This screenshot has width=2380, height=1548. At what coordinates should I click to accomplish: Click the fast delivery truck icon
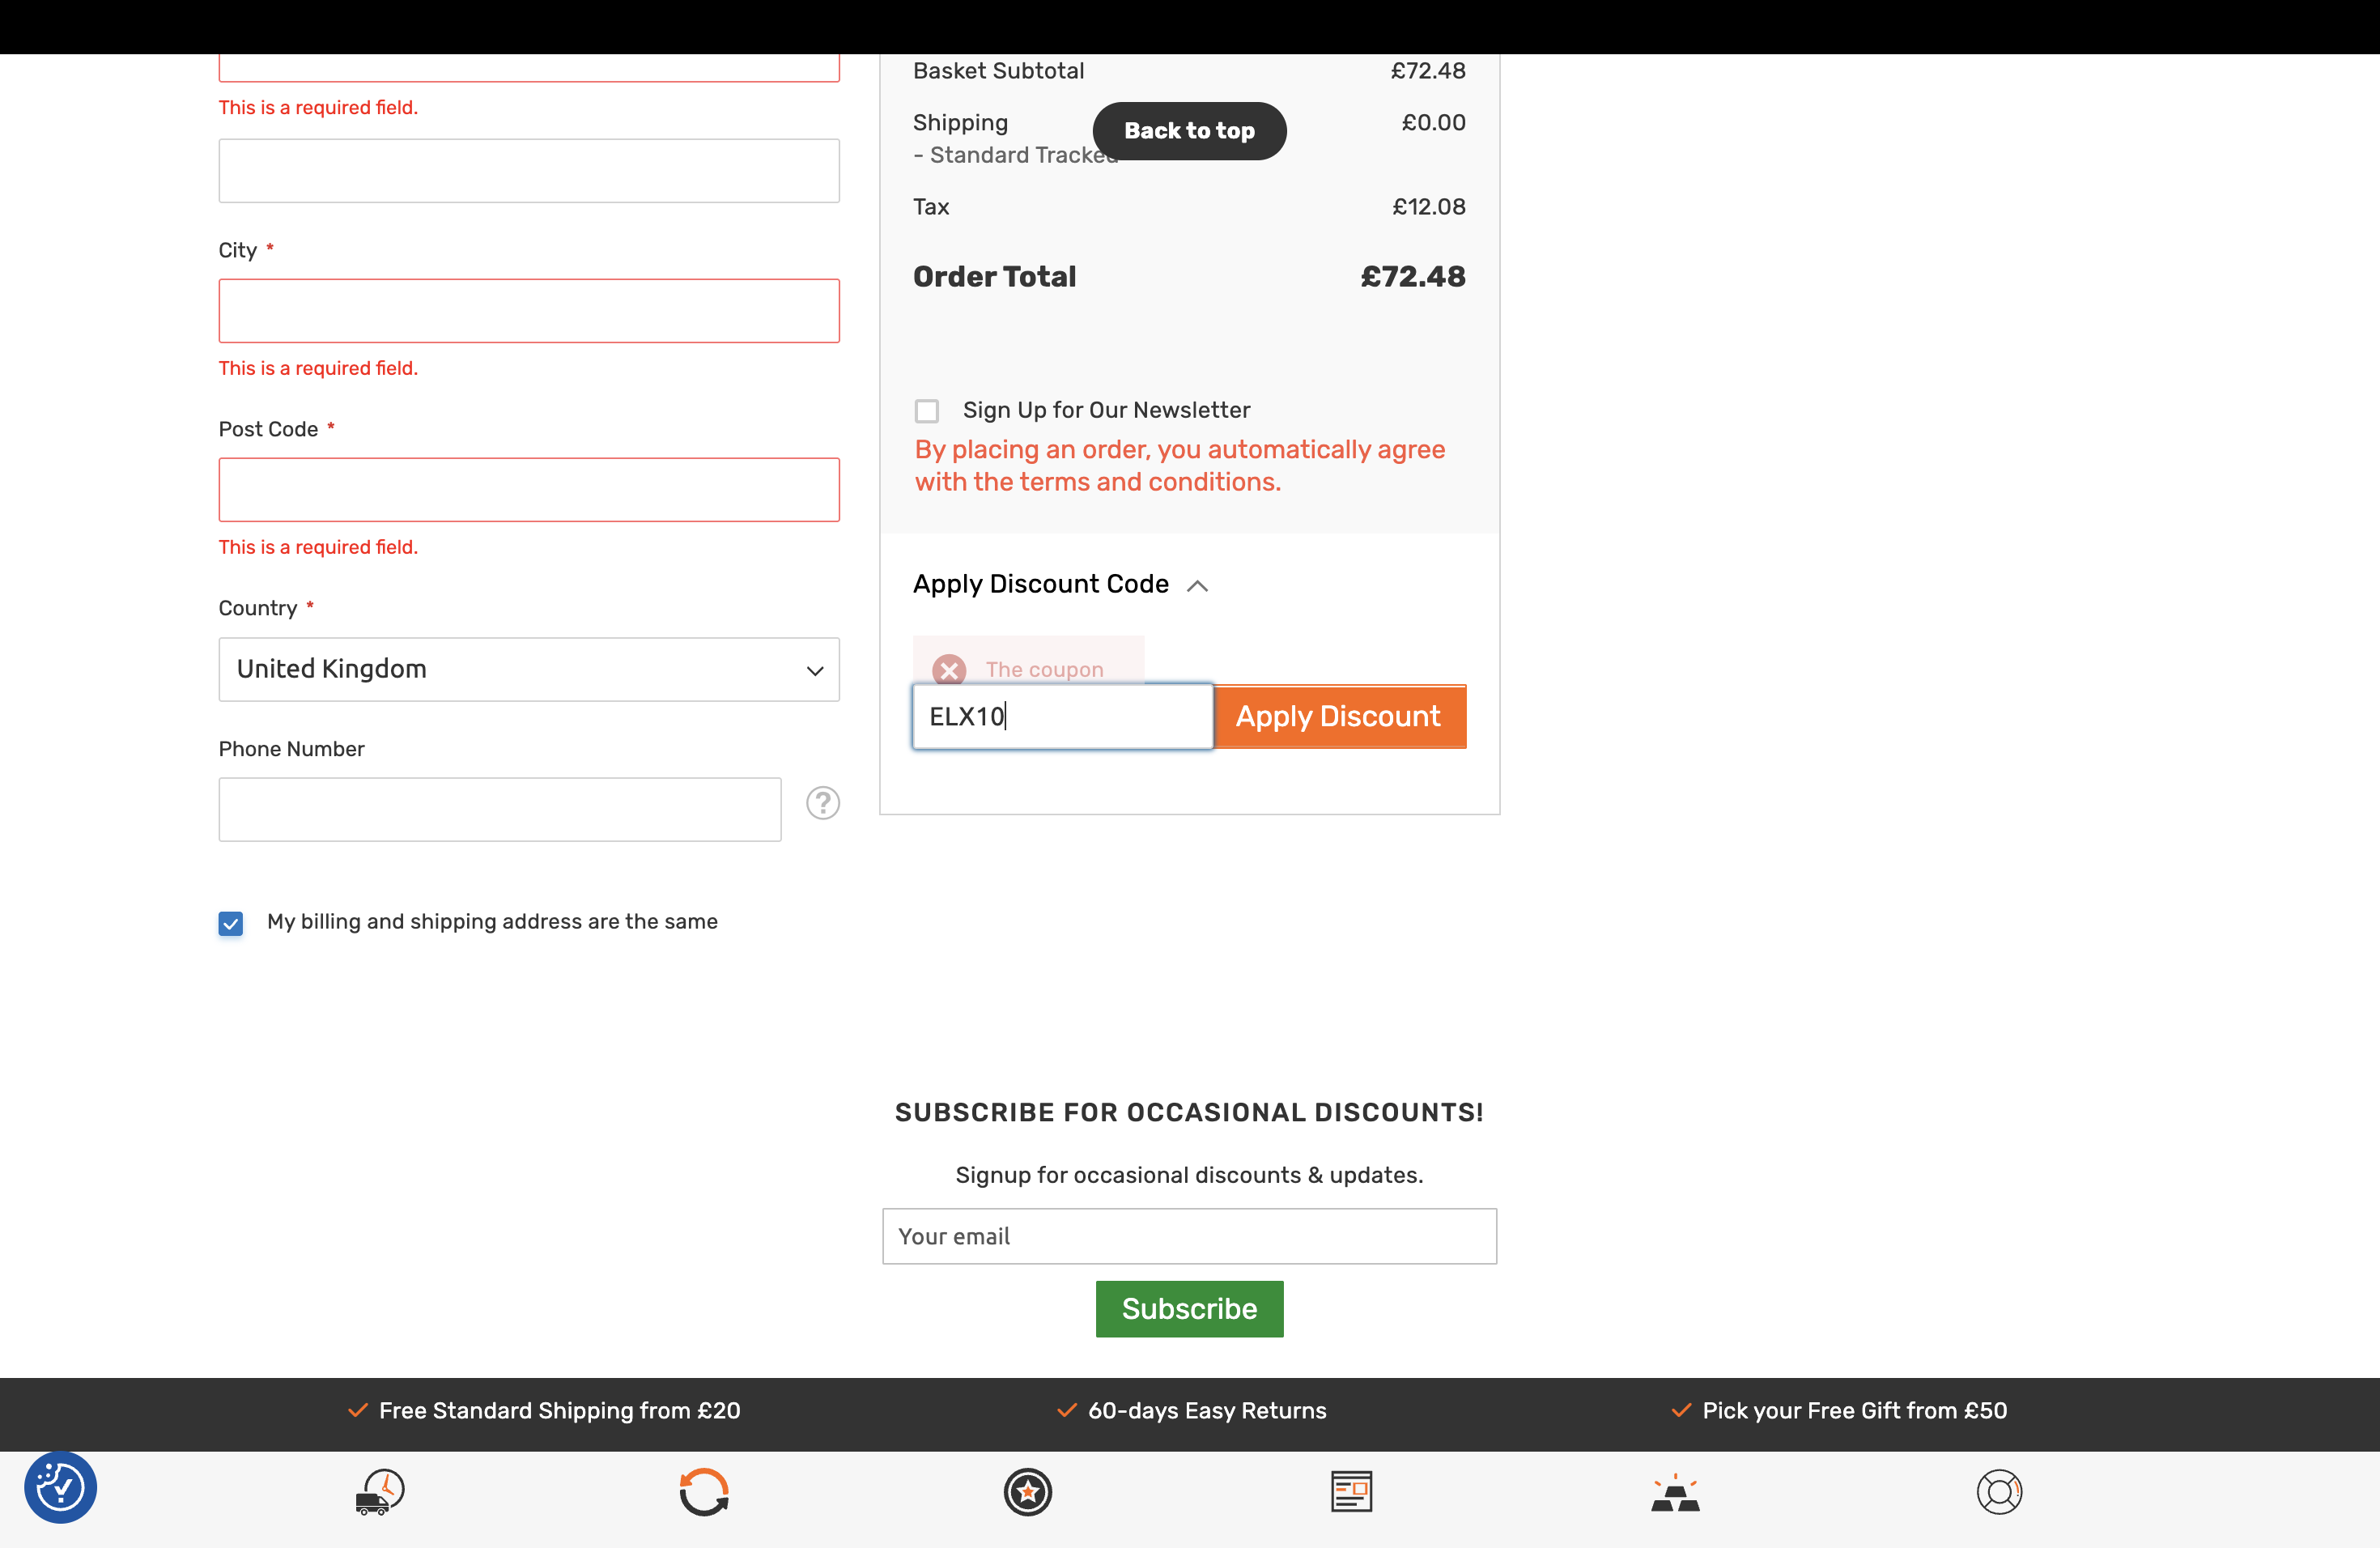tap(380, 1492)
